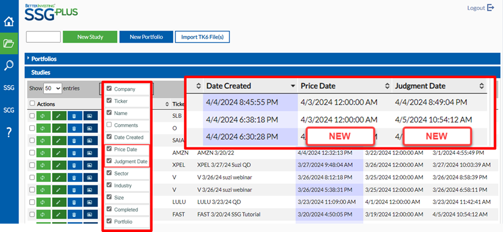
Task: Expand the Portfolios section
Action: (x=263, y=59)
